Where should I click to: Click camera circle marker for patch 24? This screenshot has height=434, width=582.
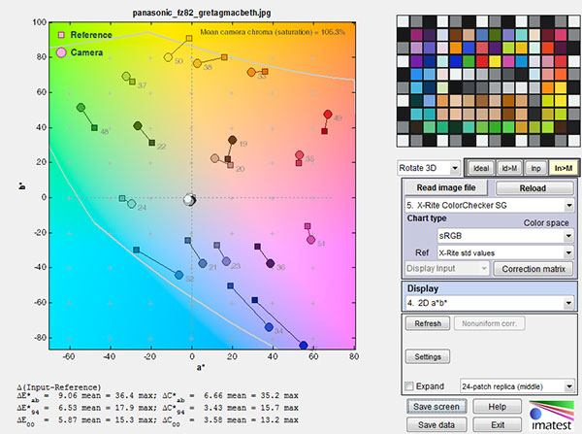point(131,204)
